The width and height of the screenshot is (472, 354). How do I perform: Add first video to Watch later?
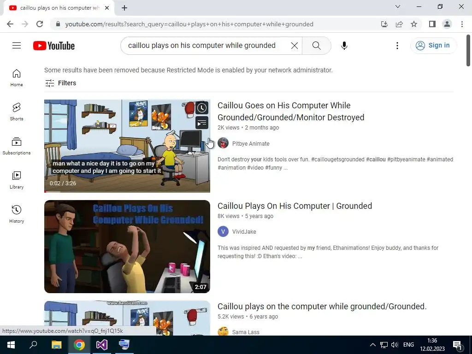click(202, 108)
